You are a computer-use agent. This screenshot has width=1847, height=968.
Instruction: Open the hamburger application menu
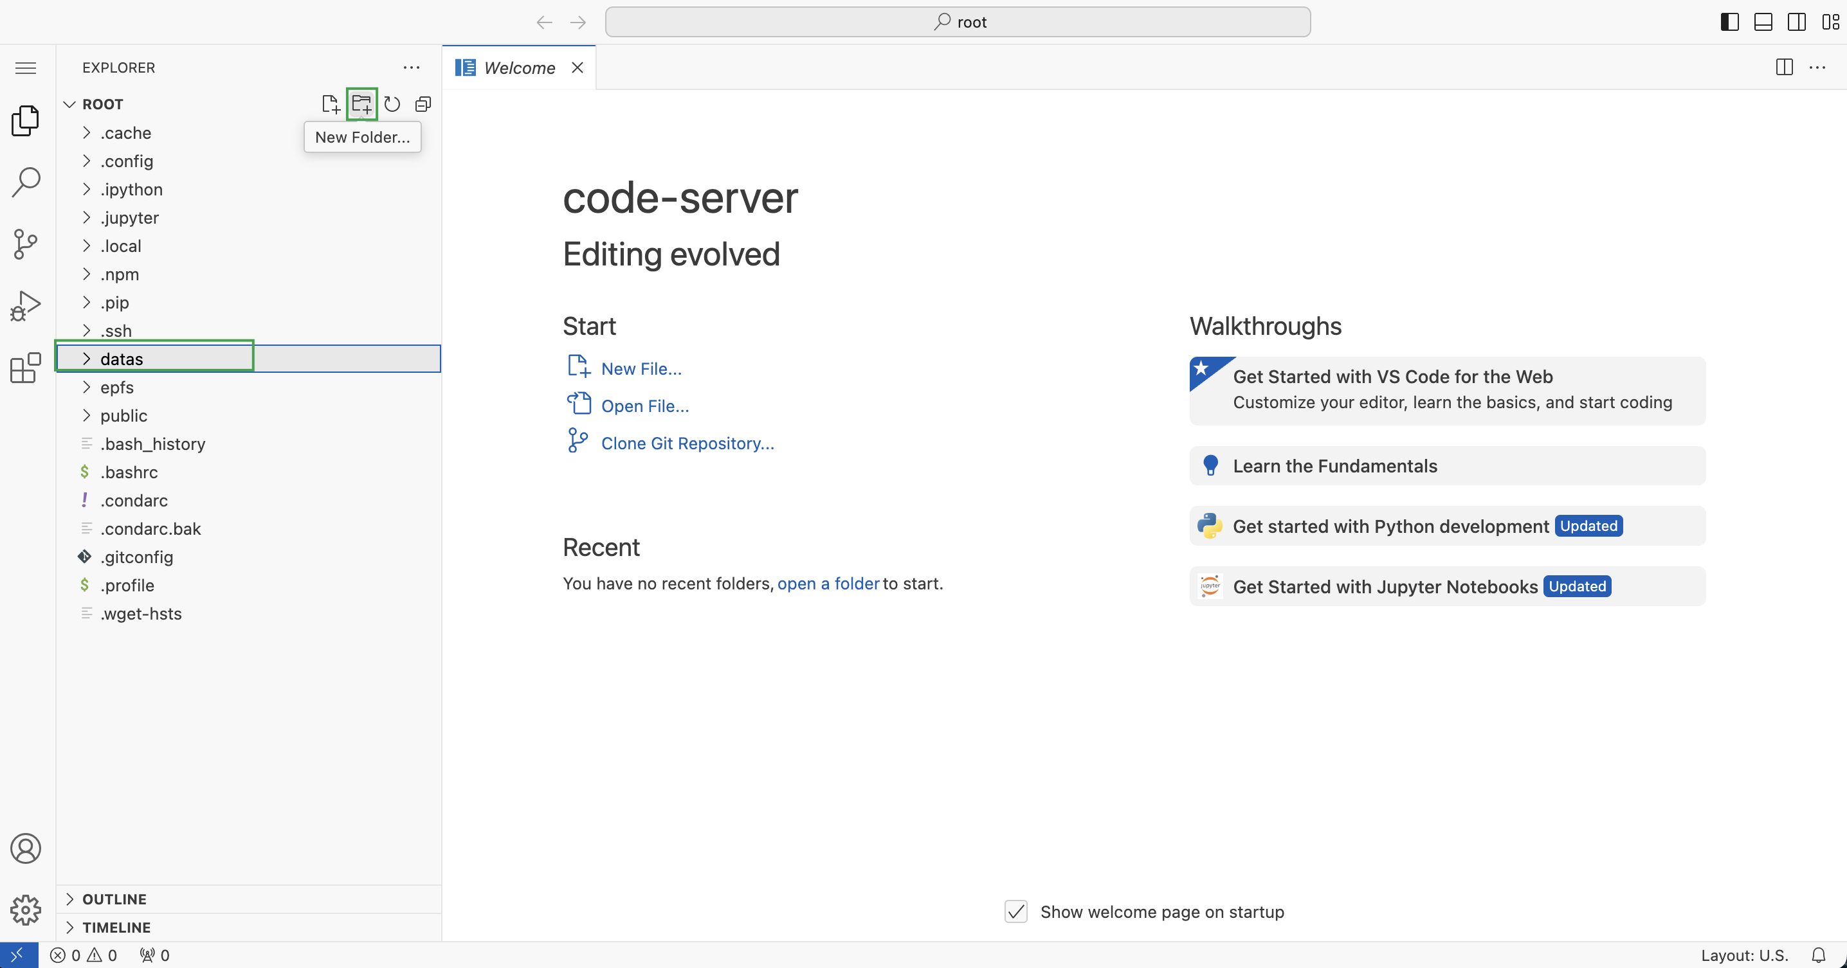(x=26, y=68)
